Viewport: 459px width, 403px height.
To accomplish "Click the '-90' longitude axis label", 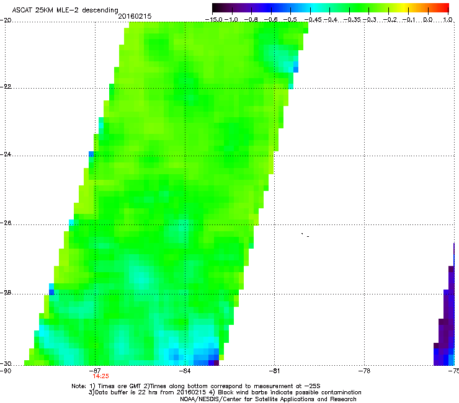I will click(6, 371).
